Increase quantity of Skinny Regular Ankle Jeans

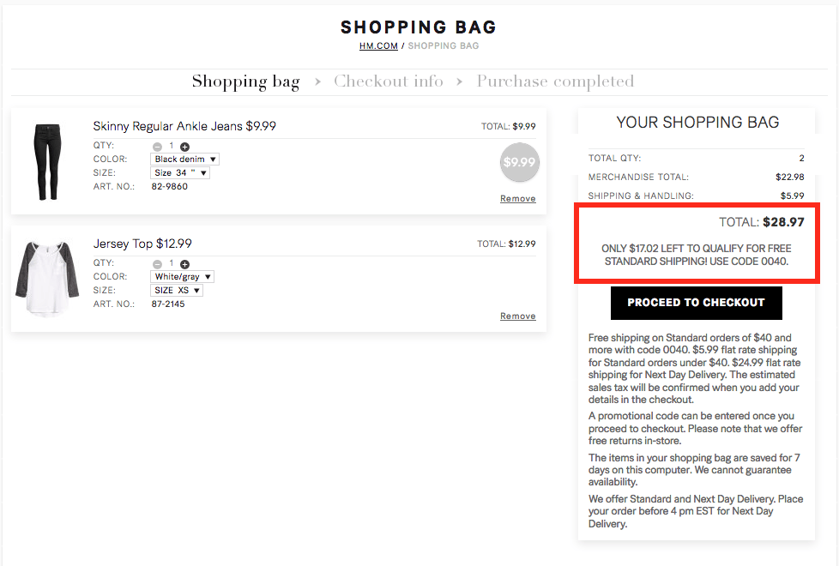coord(184,147)
